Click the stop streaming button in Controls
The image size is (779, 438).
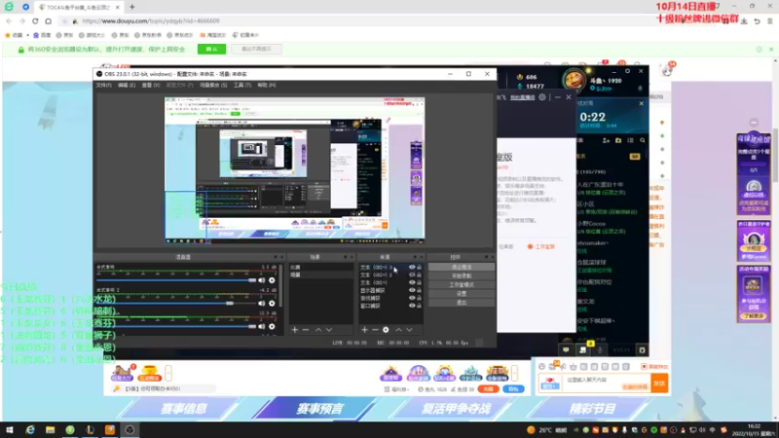pos(461,267)
